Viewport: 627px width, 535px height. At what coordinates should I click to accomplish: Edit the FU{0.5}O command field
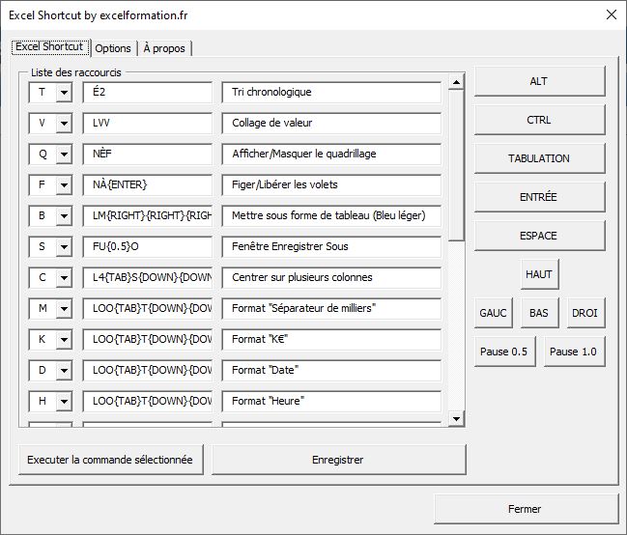tap(148, 246)
